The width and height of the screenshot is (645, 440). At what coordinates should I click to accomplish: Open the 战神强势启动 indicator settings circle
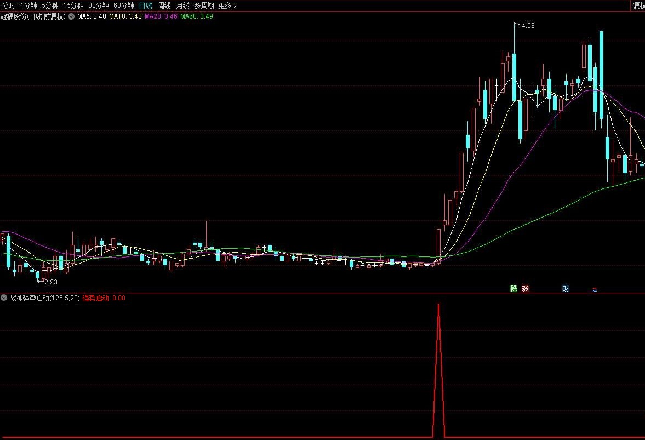click(4, 298)
